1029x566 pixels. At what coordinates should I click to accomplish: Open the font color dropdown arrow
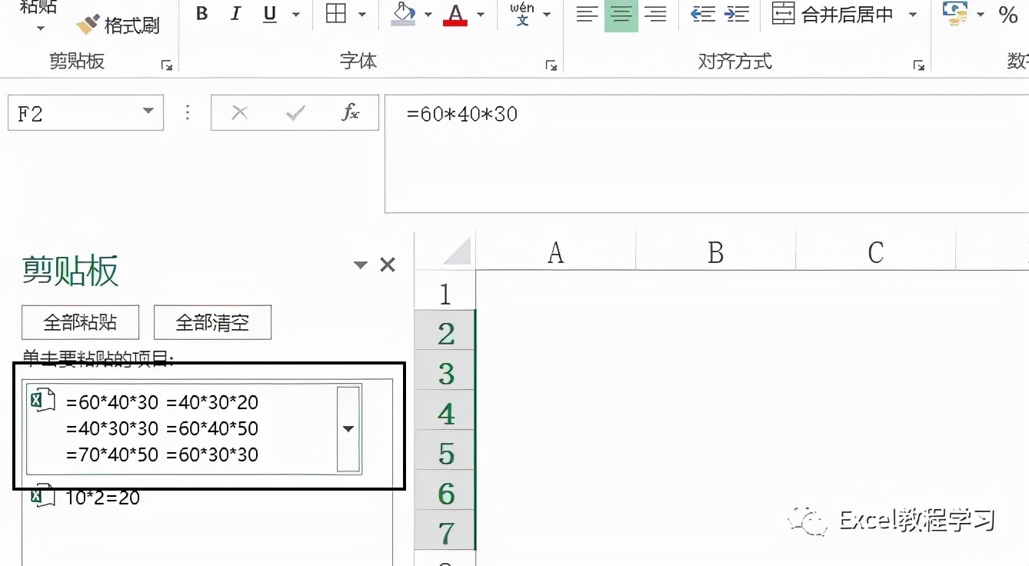[x=480, y=15]
